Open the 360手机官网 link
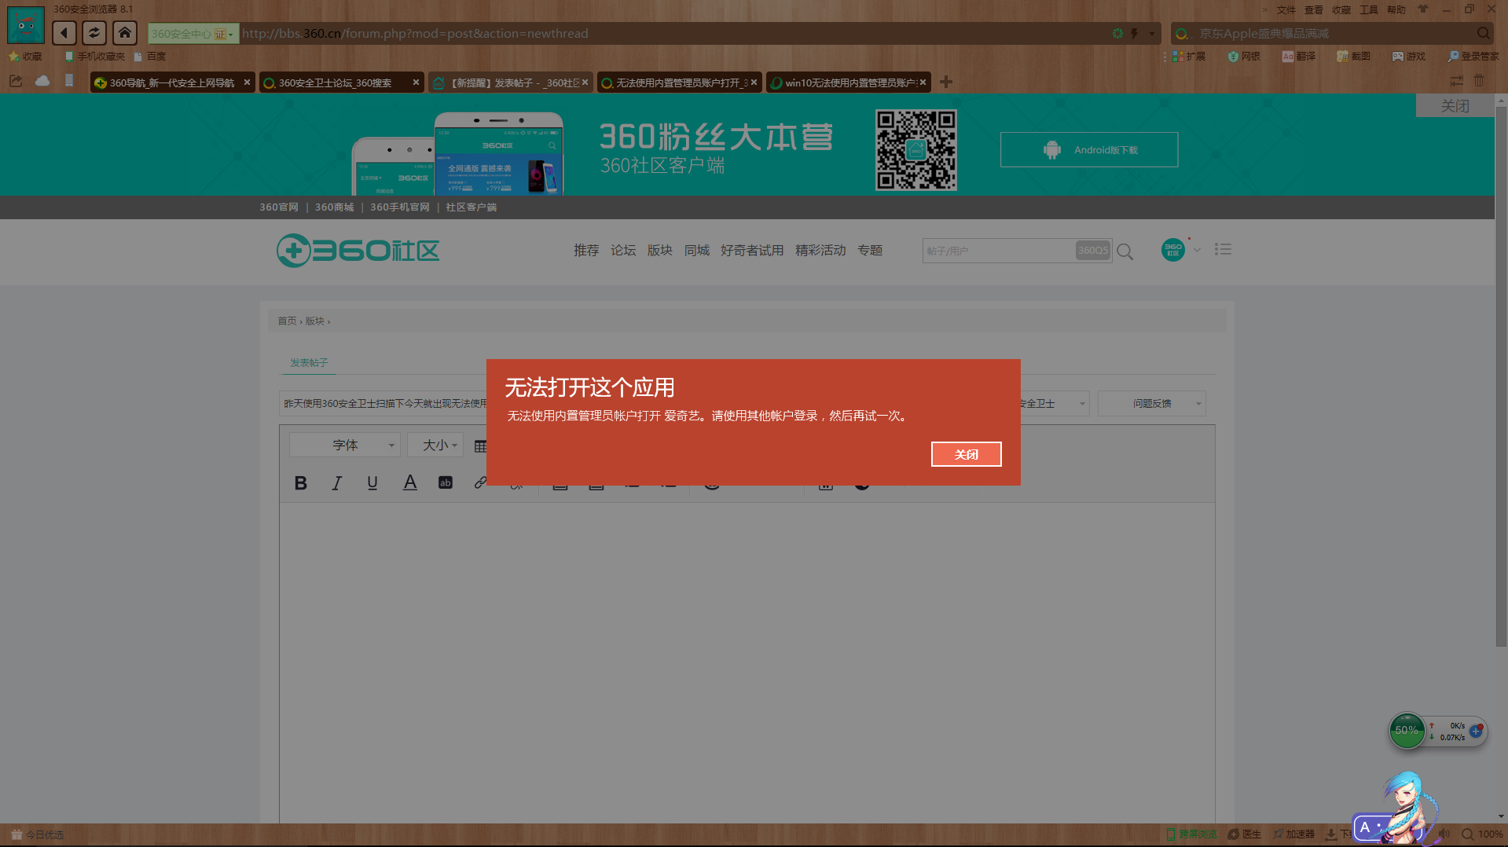Screen dimensions: 1508x847 click(399, 207)
